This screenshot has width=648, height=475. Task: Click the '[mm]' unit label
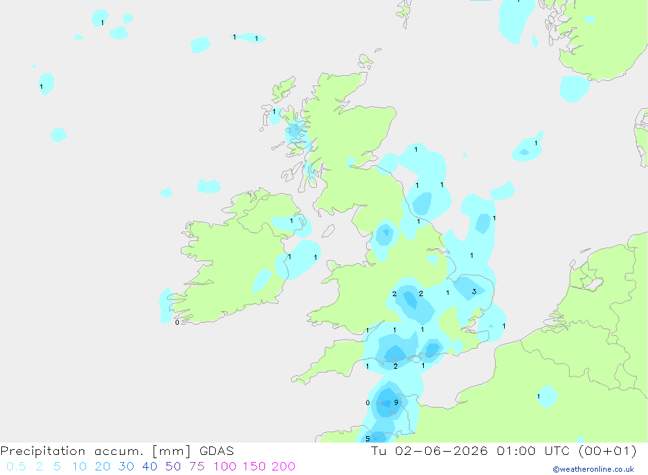pyautogui.click(x=172, y=451)
